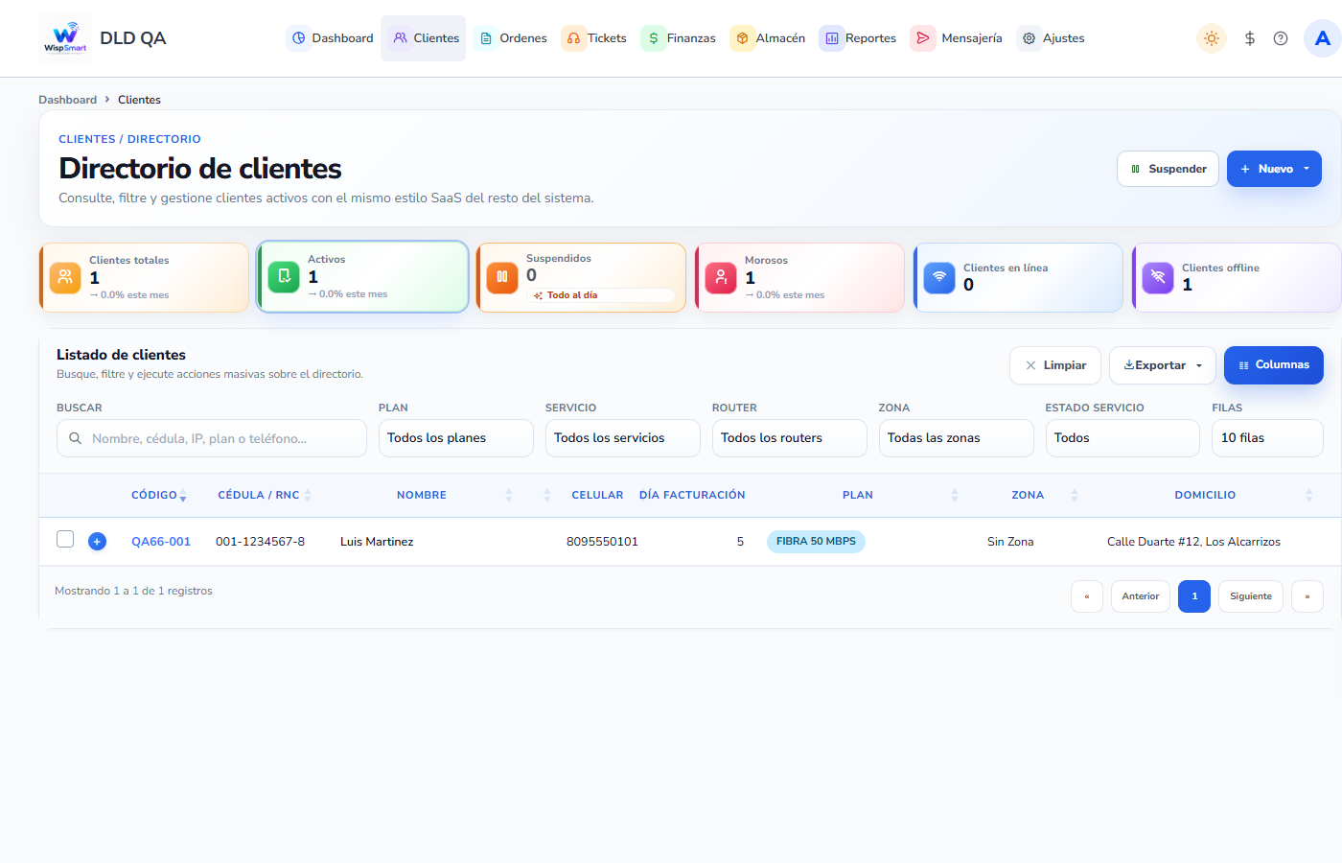
Task: Click the Suspendidos pause icon
Action: coord(502,276)
